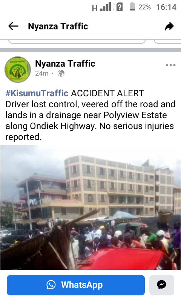Open the accident scene photo
This screenshot has width=181, height=301.
90,207
